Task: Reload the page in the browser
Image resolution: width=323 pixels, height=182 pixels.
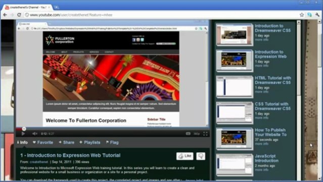Action: pyautogui.click(x=19, y=15)
